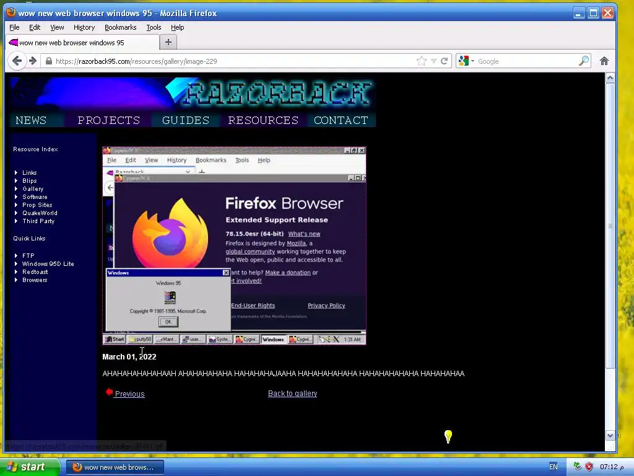Reload the page with the refresh icon
The width and height of the screenshot is (634, 476).
pyautogui.click(x=444, y=61)
